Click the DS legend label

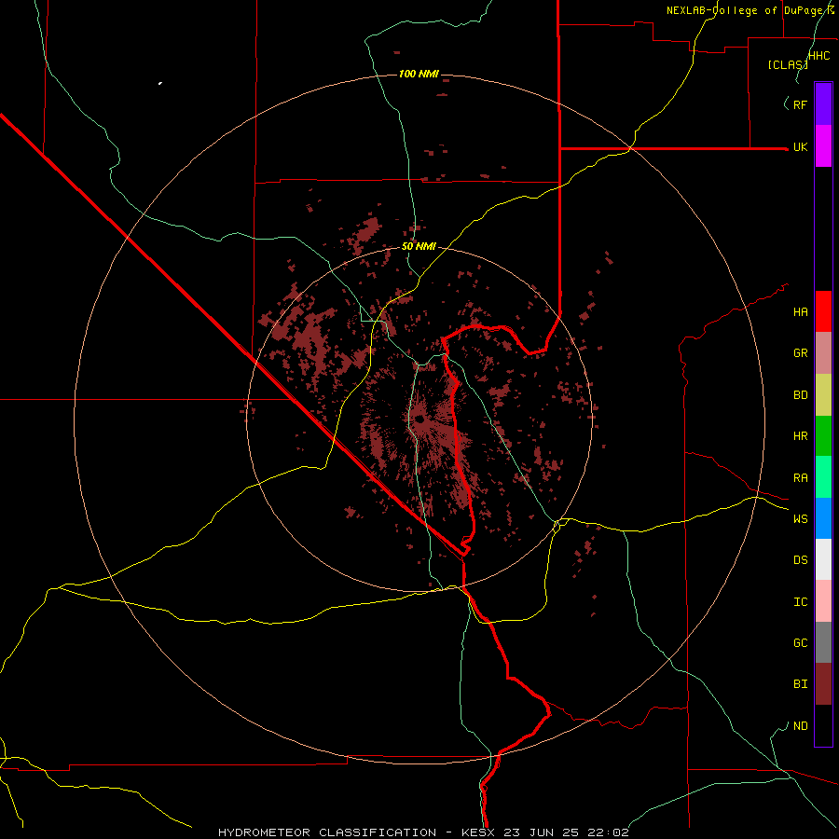coord(800,560)
